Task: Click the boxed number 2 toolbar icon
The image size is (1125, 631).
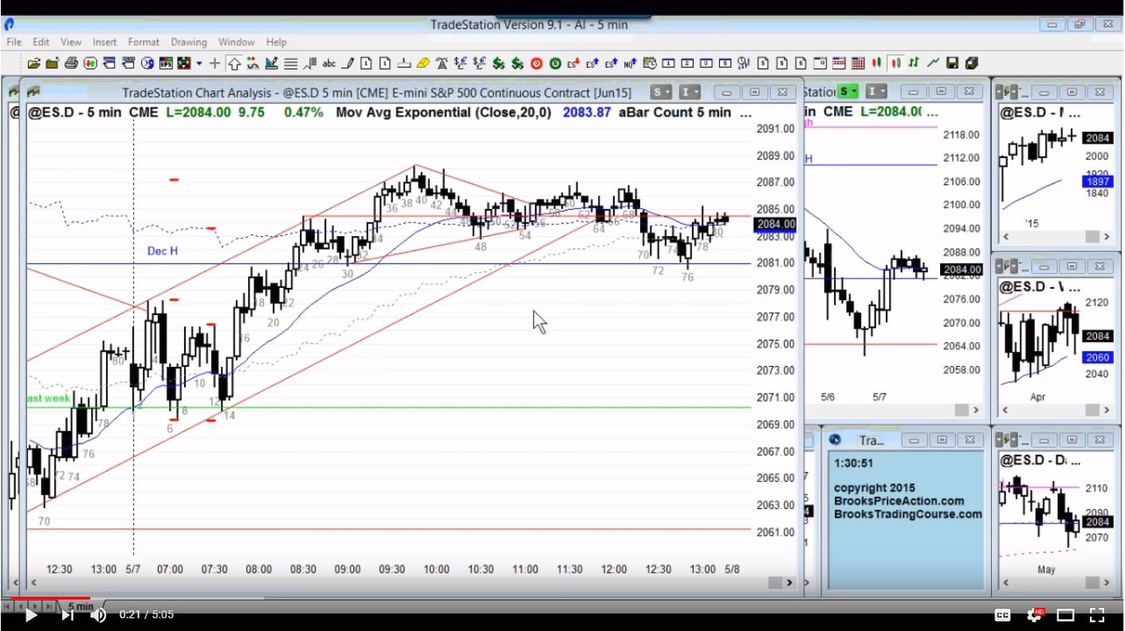Action: [686, 63]
